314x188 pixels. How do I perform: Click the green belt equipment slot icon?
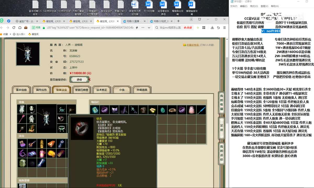pos(62,128)
